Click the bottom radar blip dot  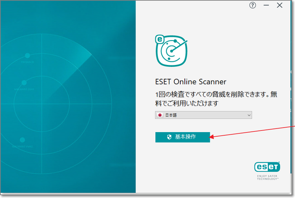(x=21, y=140)
